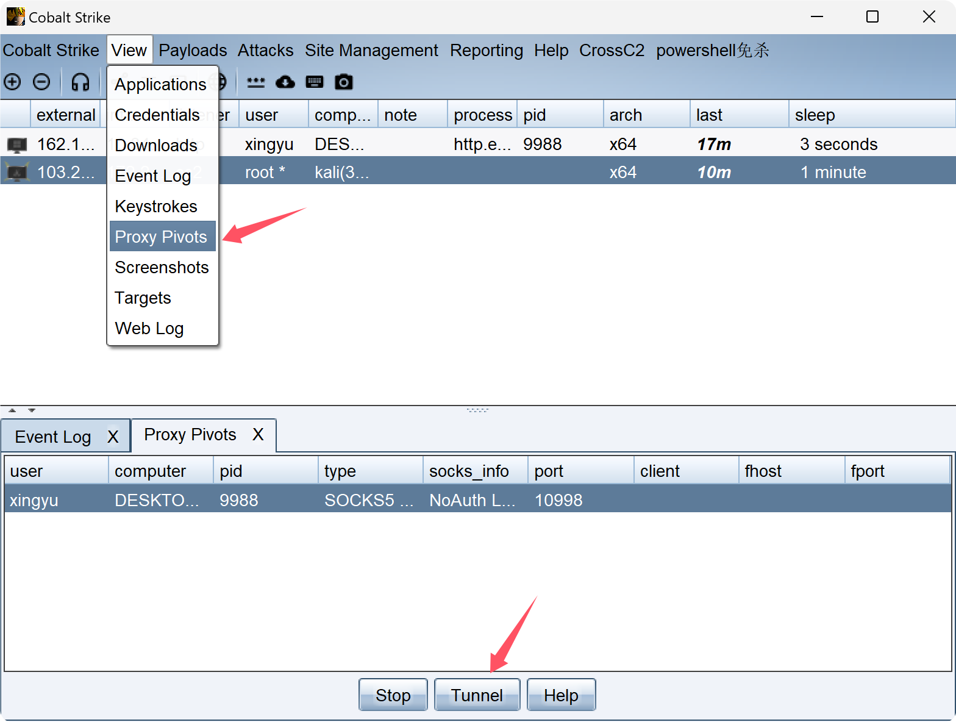
Task: Choose Downloads from the View menu
Action: click(162, 145)
